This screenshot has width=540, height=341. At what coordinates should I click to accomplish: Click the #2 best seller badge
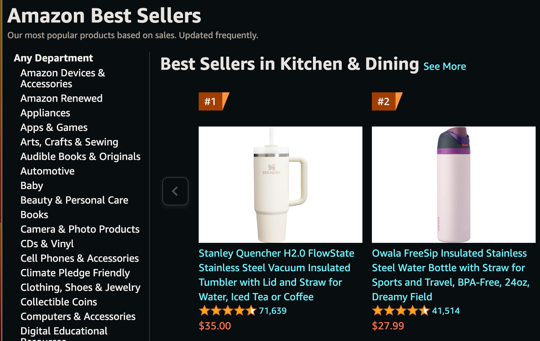(383, 101)
